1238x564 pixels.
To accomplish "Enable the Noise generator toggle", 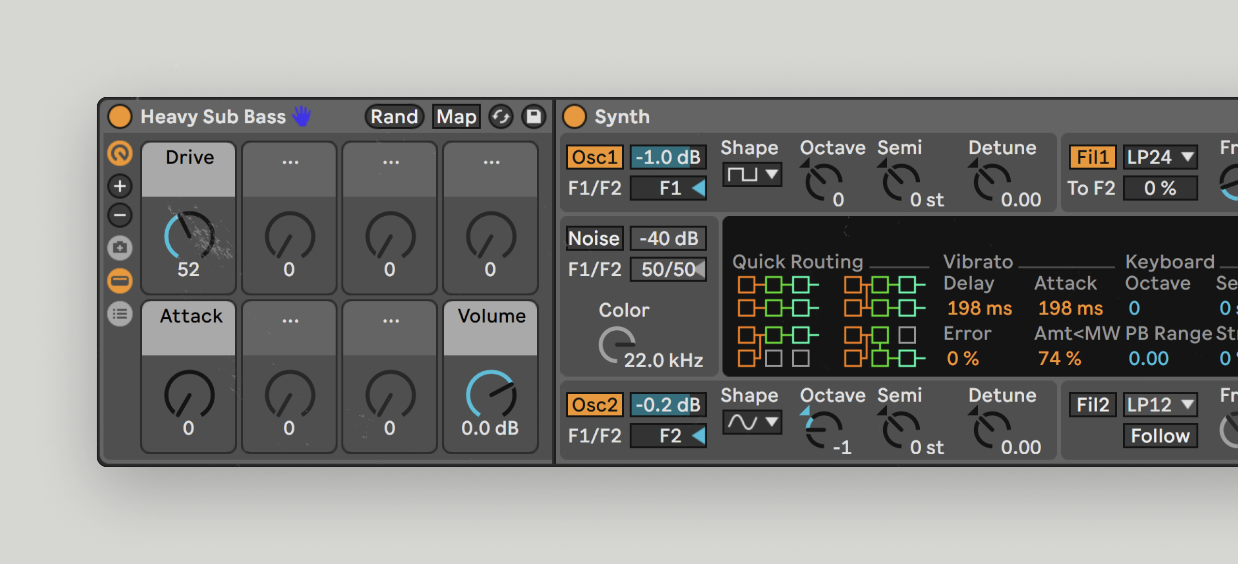I will point(594,238).
